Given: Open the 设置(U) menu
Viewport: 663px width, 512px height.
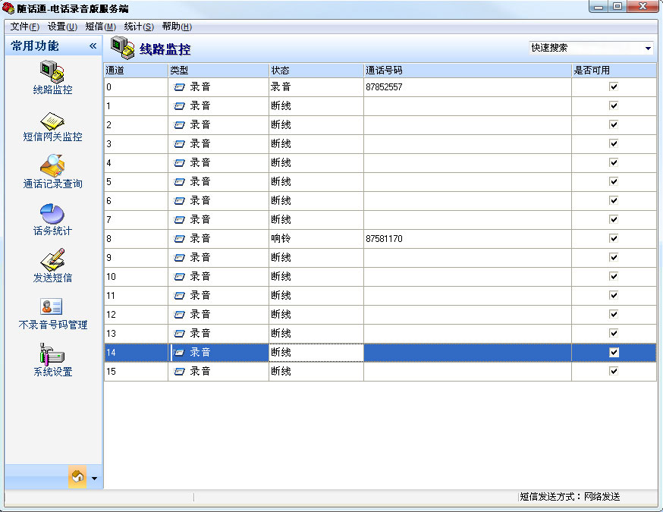Looking at the screenshot, I should pos(62,27).
